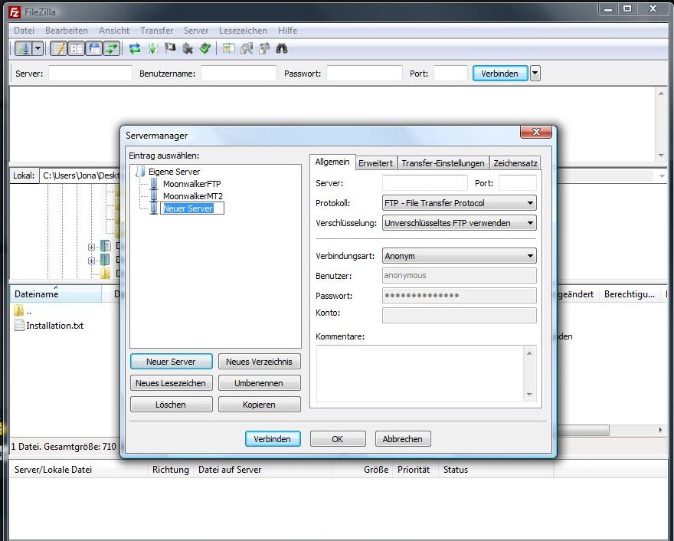The height and width of the screenshot is (541, 674).
Task: Select Installation.txt in local file list
Action: [54, 326]
